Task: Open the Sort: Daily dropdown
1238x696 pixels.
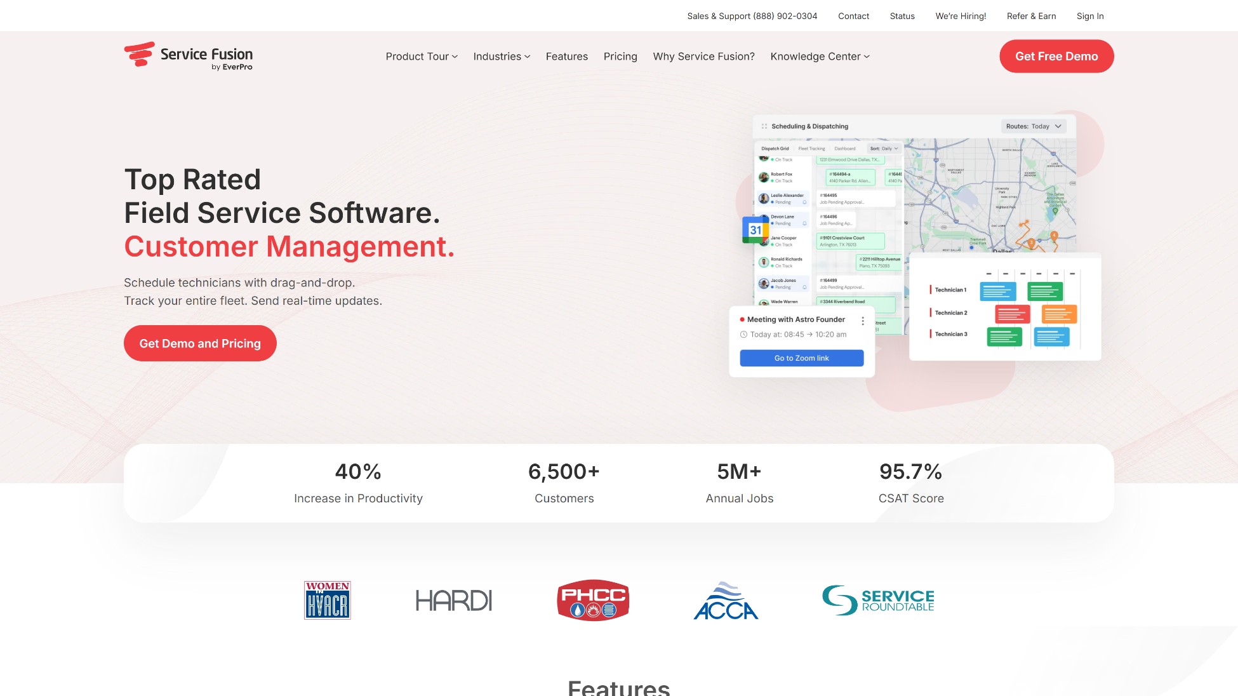Action: pos(885,149)
